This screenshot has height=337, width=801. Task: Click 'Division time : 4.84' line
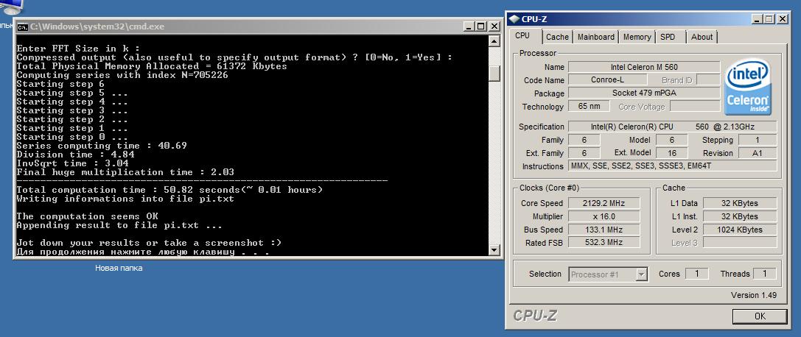(75, 155)
